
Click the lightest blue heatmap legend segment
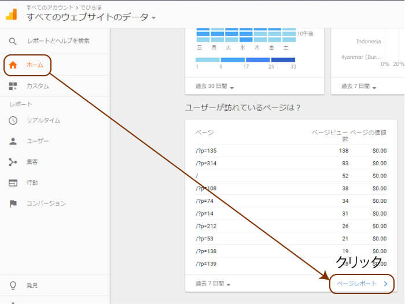208,60
